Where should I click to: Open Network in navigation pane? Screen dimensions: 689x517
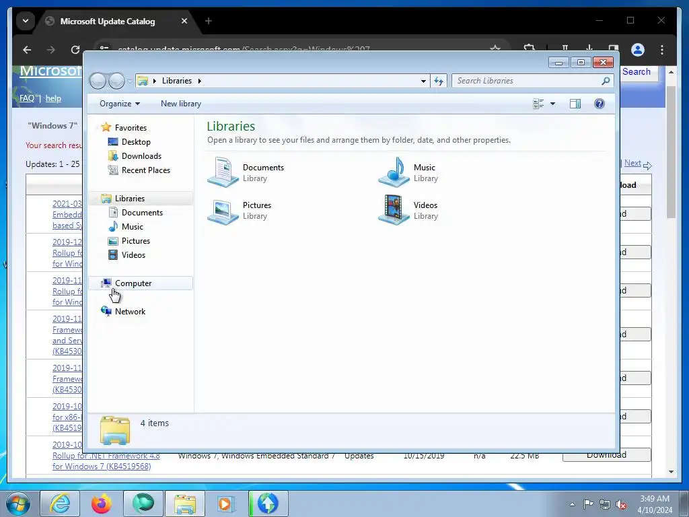click(130, 311)
